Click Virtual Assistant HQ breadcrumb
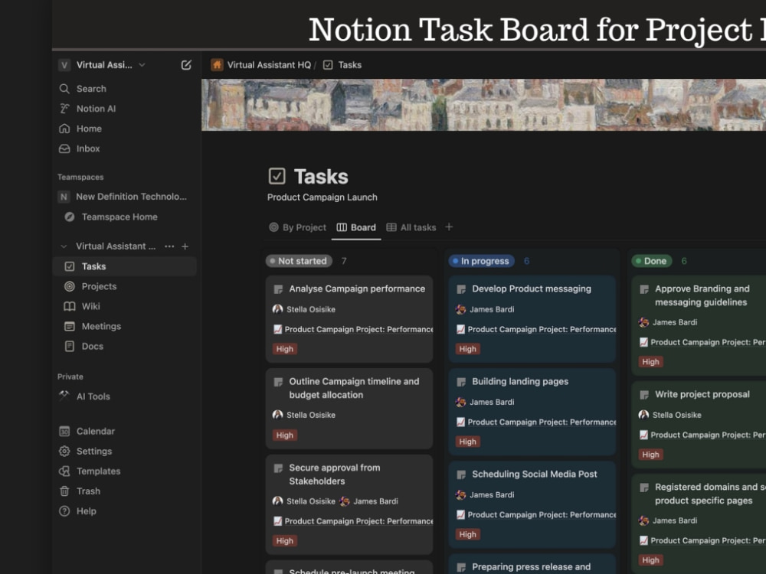766x574 pixels. pyautogui.click(x=261, y=65)
